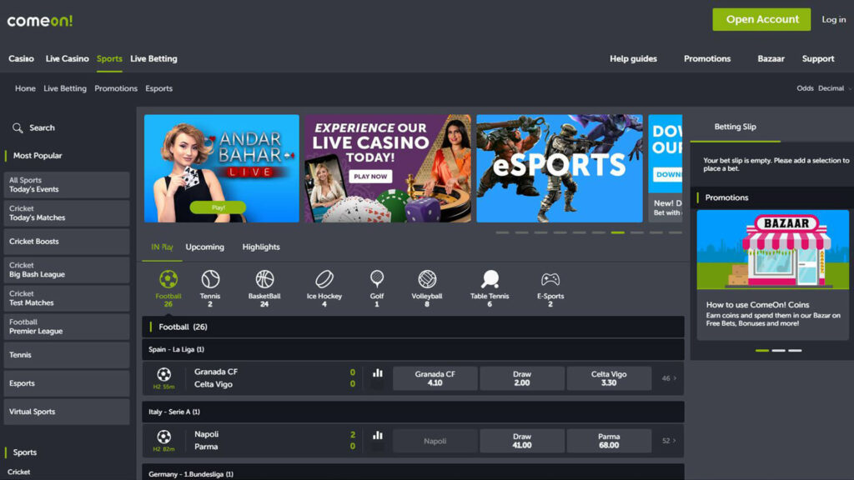Collapse the Italy - Serie A section
This screenshot has height=480, width=854.
coord(413,412)
